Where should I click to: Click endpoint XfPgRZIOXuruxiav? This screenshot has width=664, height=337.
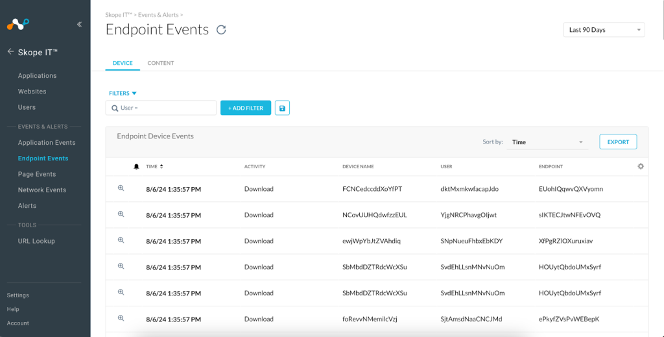(x=565, y=241)
